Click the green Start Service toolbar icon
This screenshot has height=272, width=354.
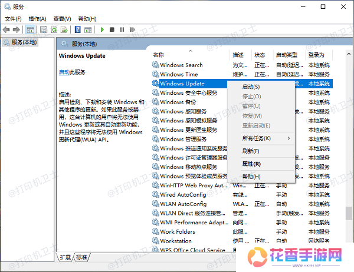(x=102, y=29)
